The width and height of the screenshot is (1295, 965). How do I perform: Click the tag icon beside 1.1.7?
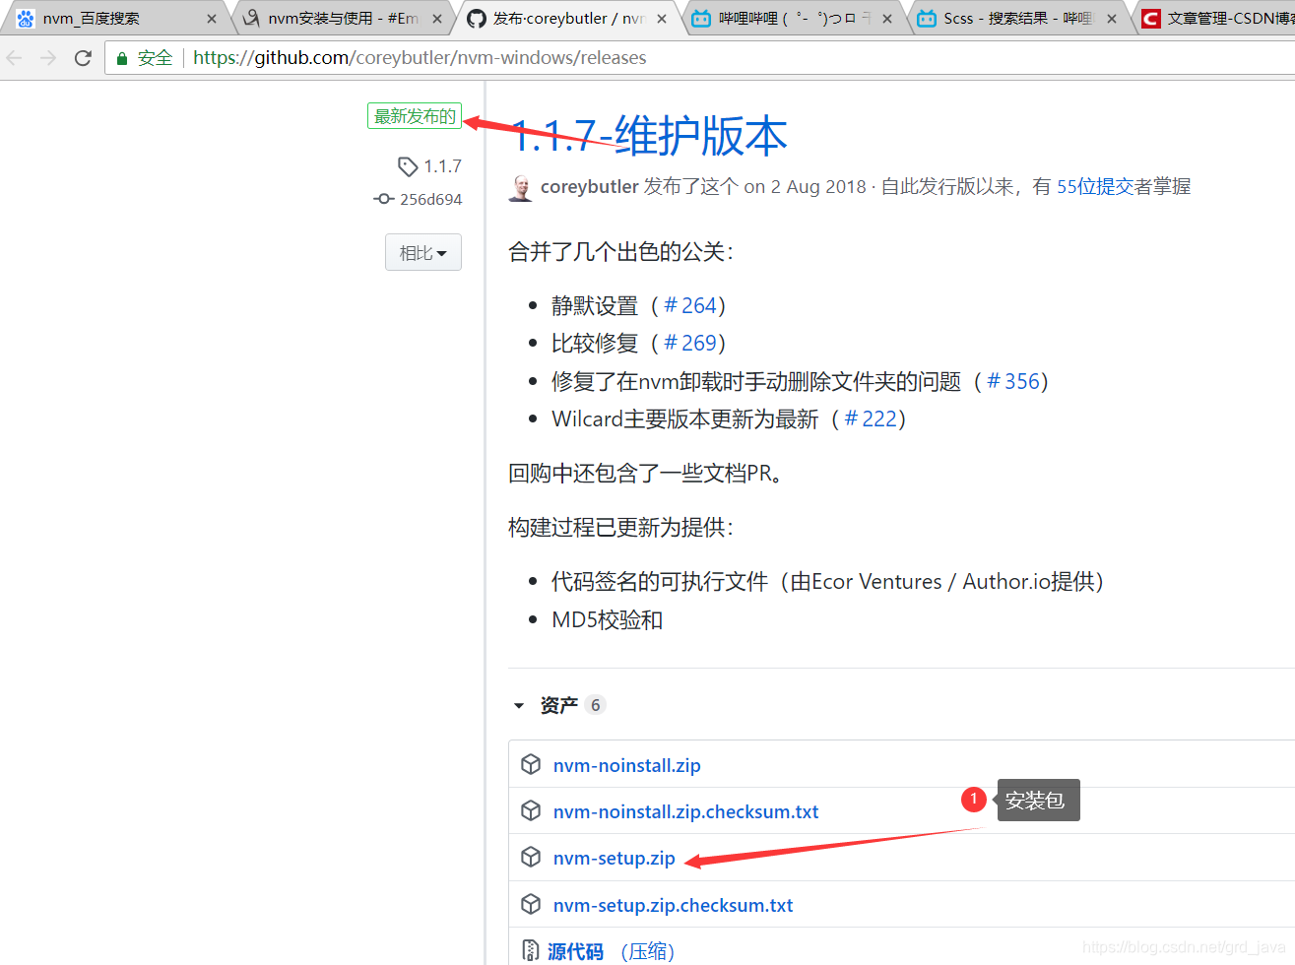408,166
